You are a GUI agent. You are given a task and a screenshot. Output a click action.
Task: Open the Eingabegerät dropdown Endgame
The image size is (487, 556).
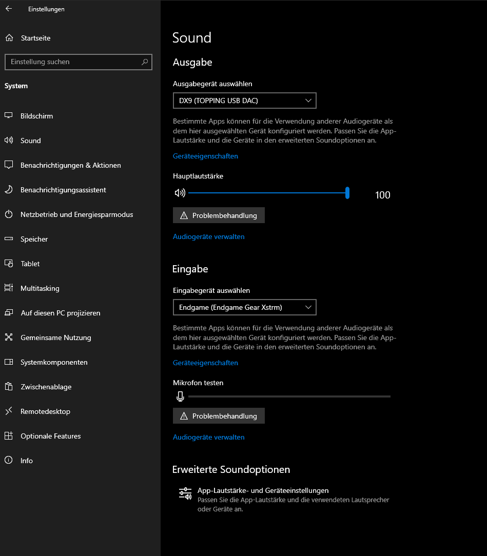click(244, 307)
